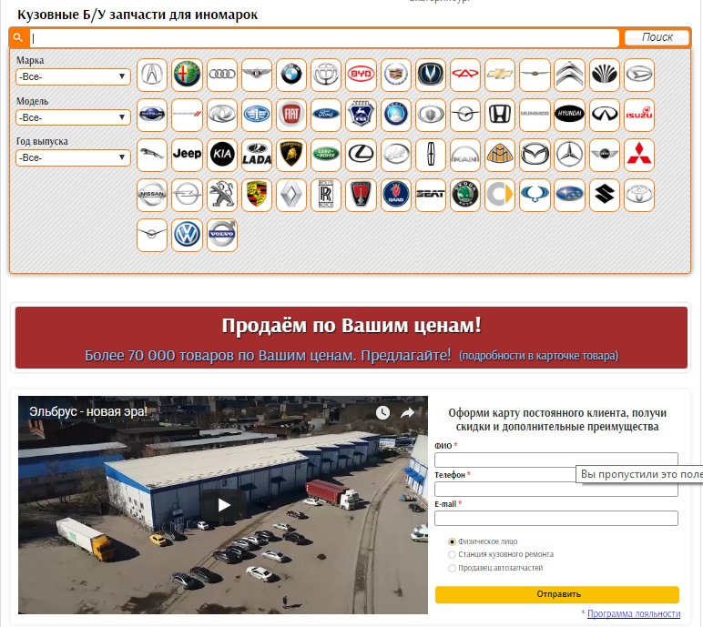
Task: Pick the Volkswagen brand logo
Action: click(x=187, y=235)
